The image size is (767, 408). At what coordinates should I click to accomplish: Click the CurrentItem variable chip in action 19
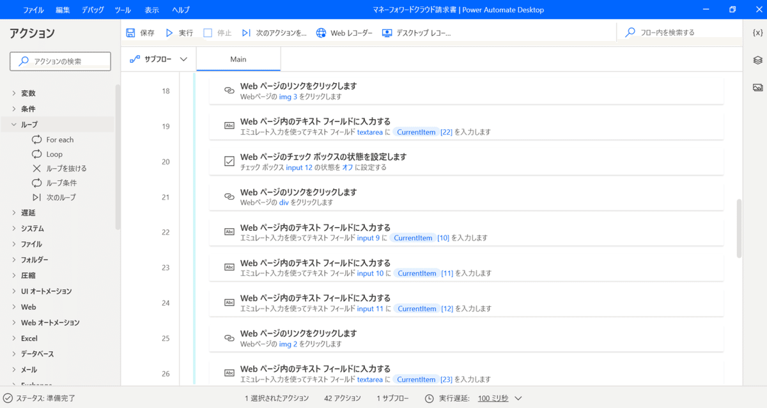[416, 132]
